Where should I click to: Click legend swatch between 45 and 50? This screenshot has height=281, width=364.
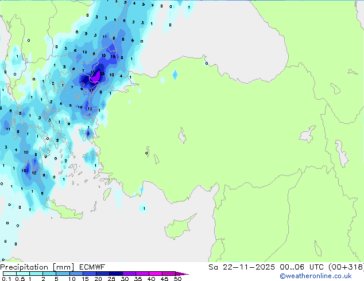(169, 274)
